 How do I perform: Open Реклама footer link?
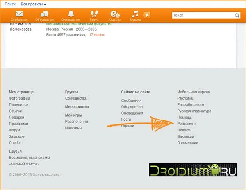(185, 98)
